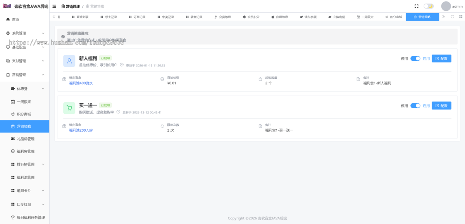Click the coins icon for 福利房管理
Viewport: 465px width, 224px height.
(x=13, y=151)
